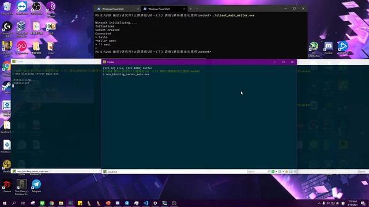Screen dimensions: 369x207
Task: Select non_blocking_server_main.exe tab in left Cmder
Action: click(x=31, y=171)
